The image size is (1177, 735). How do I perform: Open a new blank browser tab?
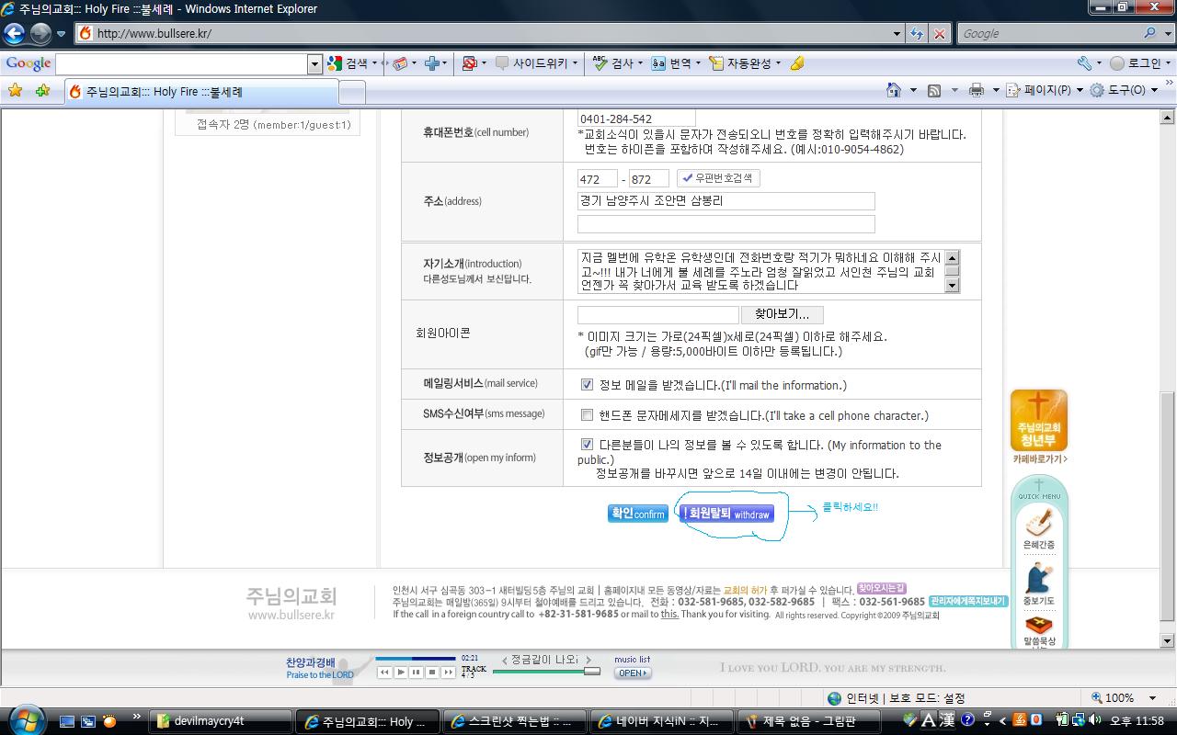[352, 92]
